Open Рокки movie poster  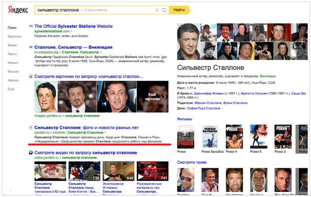[x=186, y=137]
